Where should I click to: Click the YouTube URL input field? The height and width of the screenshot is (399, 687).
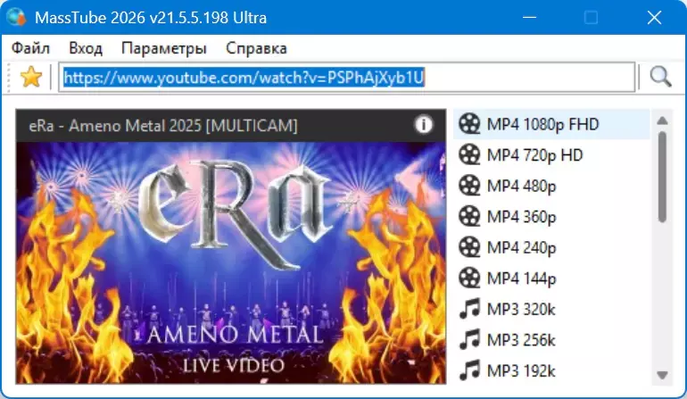point(346,77)
